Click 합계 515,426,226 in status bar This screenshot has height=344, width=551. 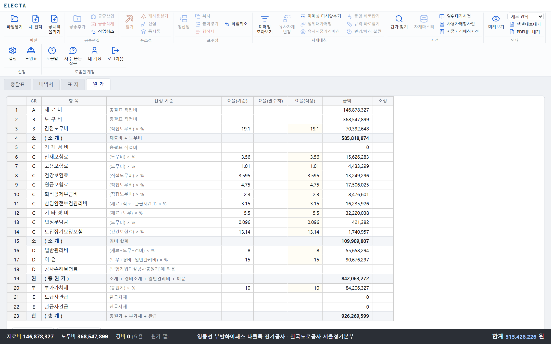pyautogui.click(x=518, y=337)
